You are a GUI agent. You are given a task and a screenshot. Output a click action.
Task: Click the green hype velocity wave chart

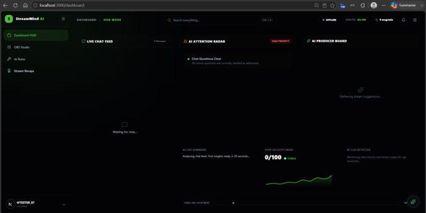pos(299,180)
